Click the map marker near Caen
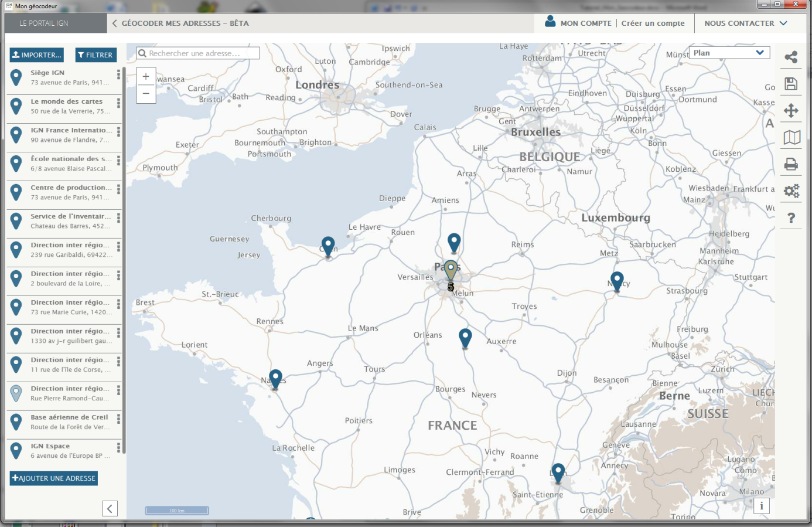This screenshot has width=812, height=527. pyautogui.click(x=328, y=246)
